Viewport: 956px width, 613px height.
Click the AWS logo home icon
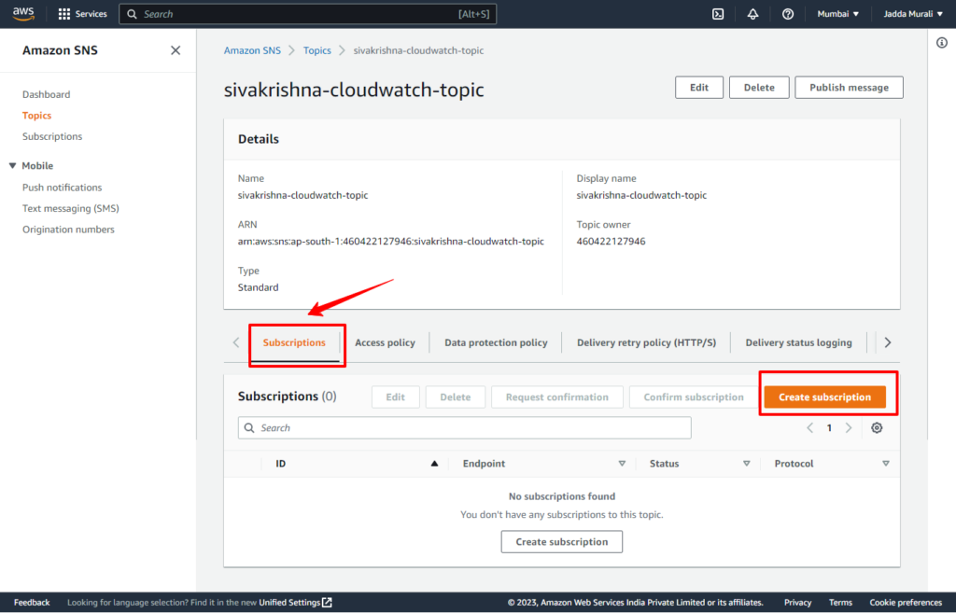click(23, 13)
